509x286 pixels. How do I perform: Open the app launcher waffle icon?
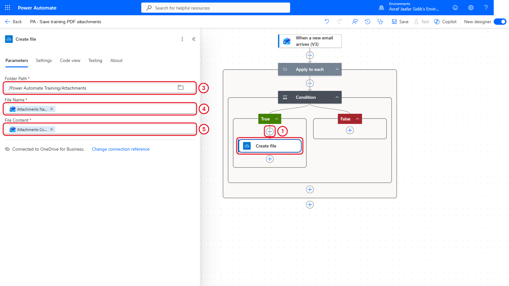[8, 8]
